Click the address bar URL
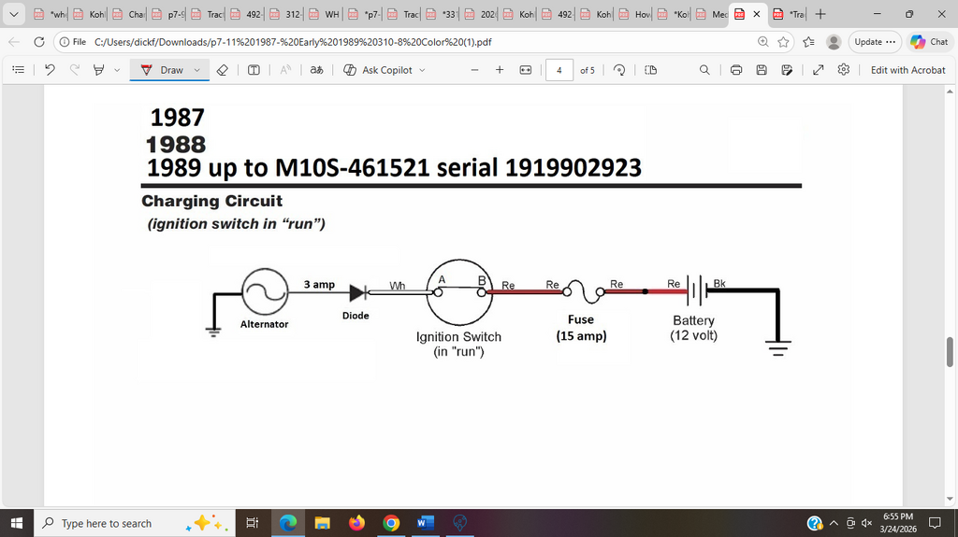 [293, 42]
